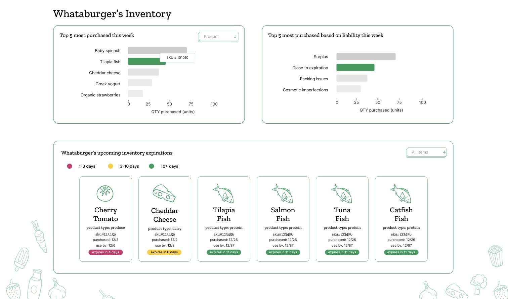Open the Product dropdown
508x299 pixels.
click(x=219, y=37)
